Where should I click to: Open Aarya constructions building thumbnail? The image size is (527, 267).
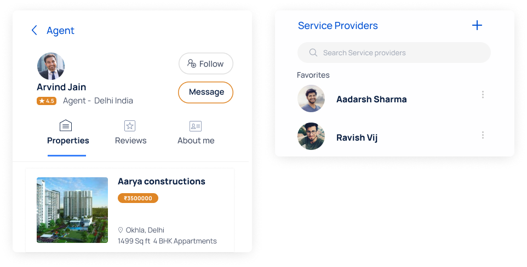click(72, 210)
